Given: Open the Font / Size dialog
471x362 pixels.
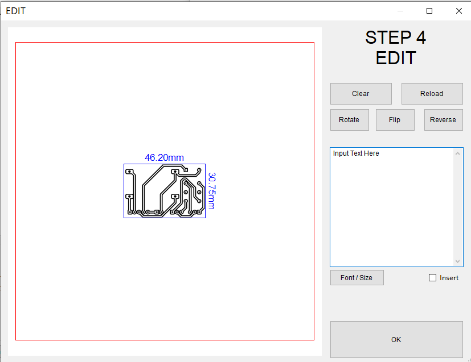Looking at the screenshot, I should [x=357, y=278].
